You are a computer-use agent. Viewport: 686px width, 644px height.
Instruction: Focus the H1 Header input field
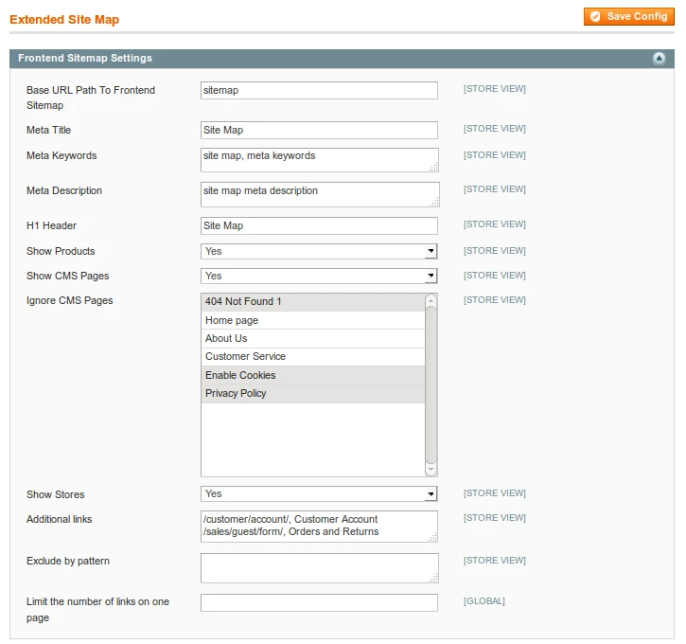coord(319,225)
